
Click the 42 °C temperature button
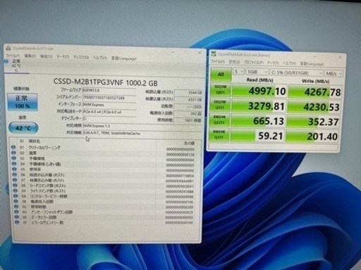23,128
